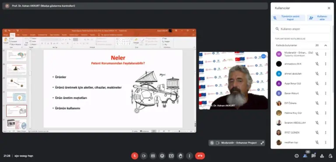Click Tümünün sesini kapat button
The width and height of the screenshot is (336, 162).
click(289, 18)
